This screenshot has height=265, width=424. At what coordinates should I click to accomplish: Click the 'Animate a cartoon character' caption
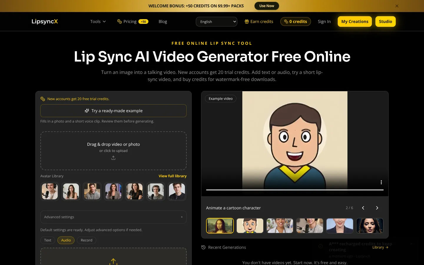[233, 208]
